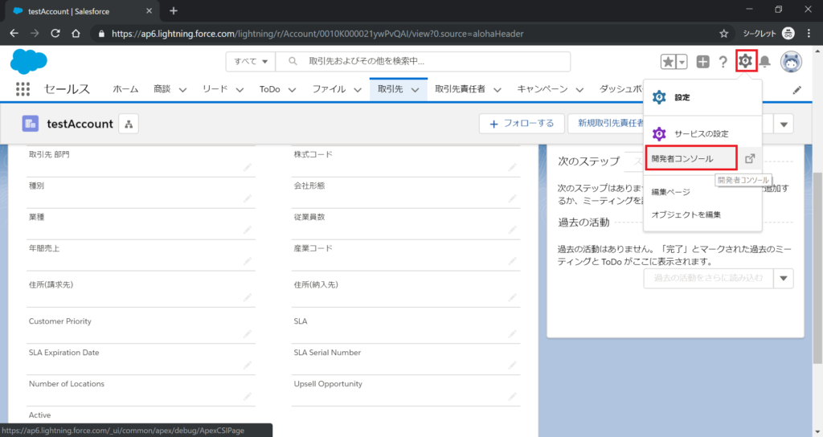Open the notifications bell
Viewport: 823px width, 437px height.
765,62
